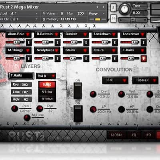The width and height of the screenshot is (160, 160).
Task: Switch to the Global tab
Action: [116, 135]
